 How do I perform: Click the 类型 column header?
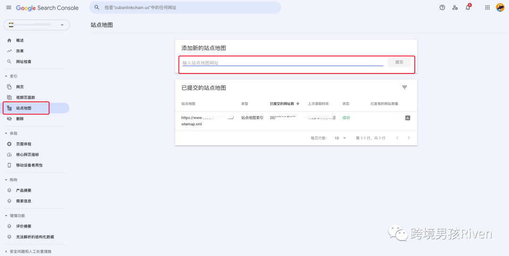[245, 104]
